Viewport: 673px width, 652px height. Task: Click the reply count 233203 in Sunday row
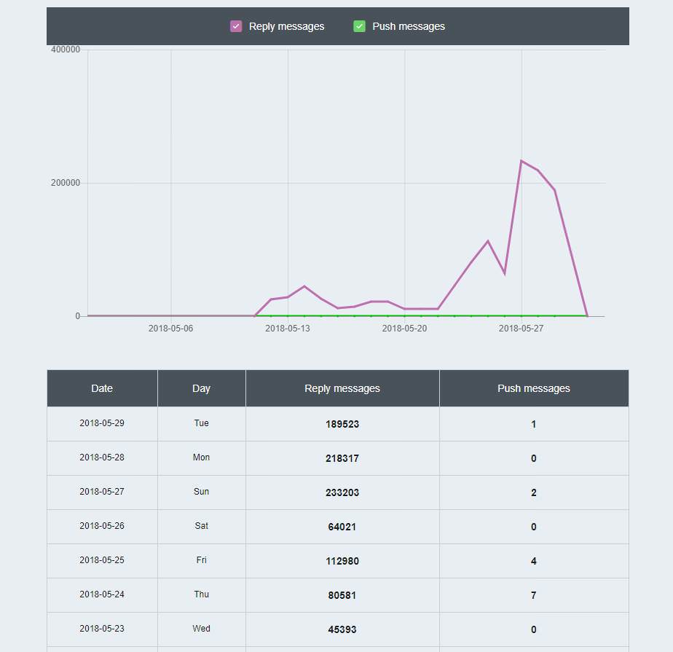[342, 492]
